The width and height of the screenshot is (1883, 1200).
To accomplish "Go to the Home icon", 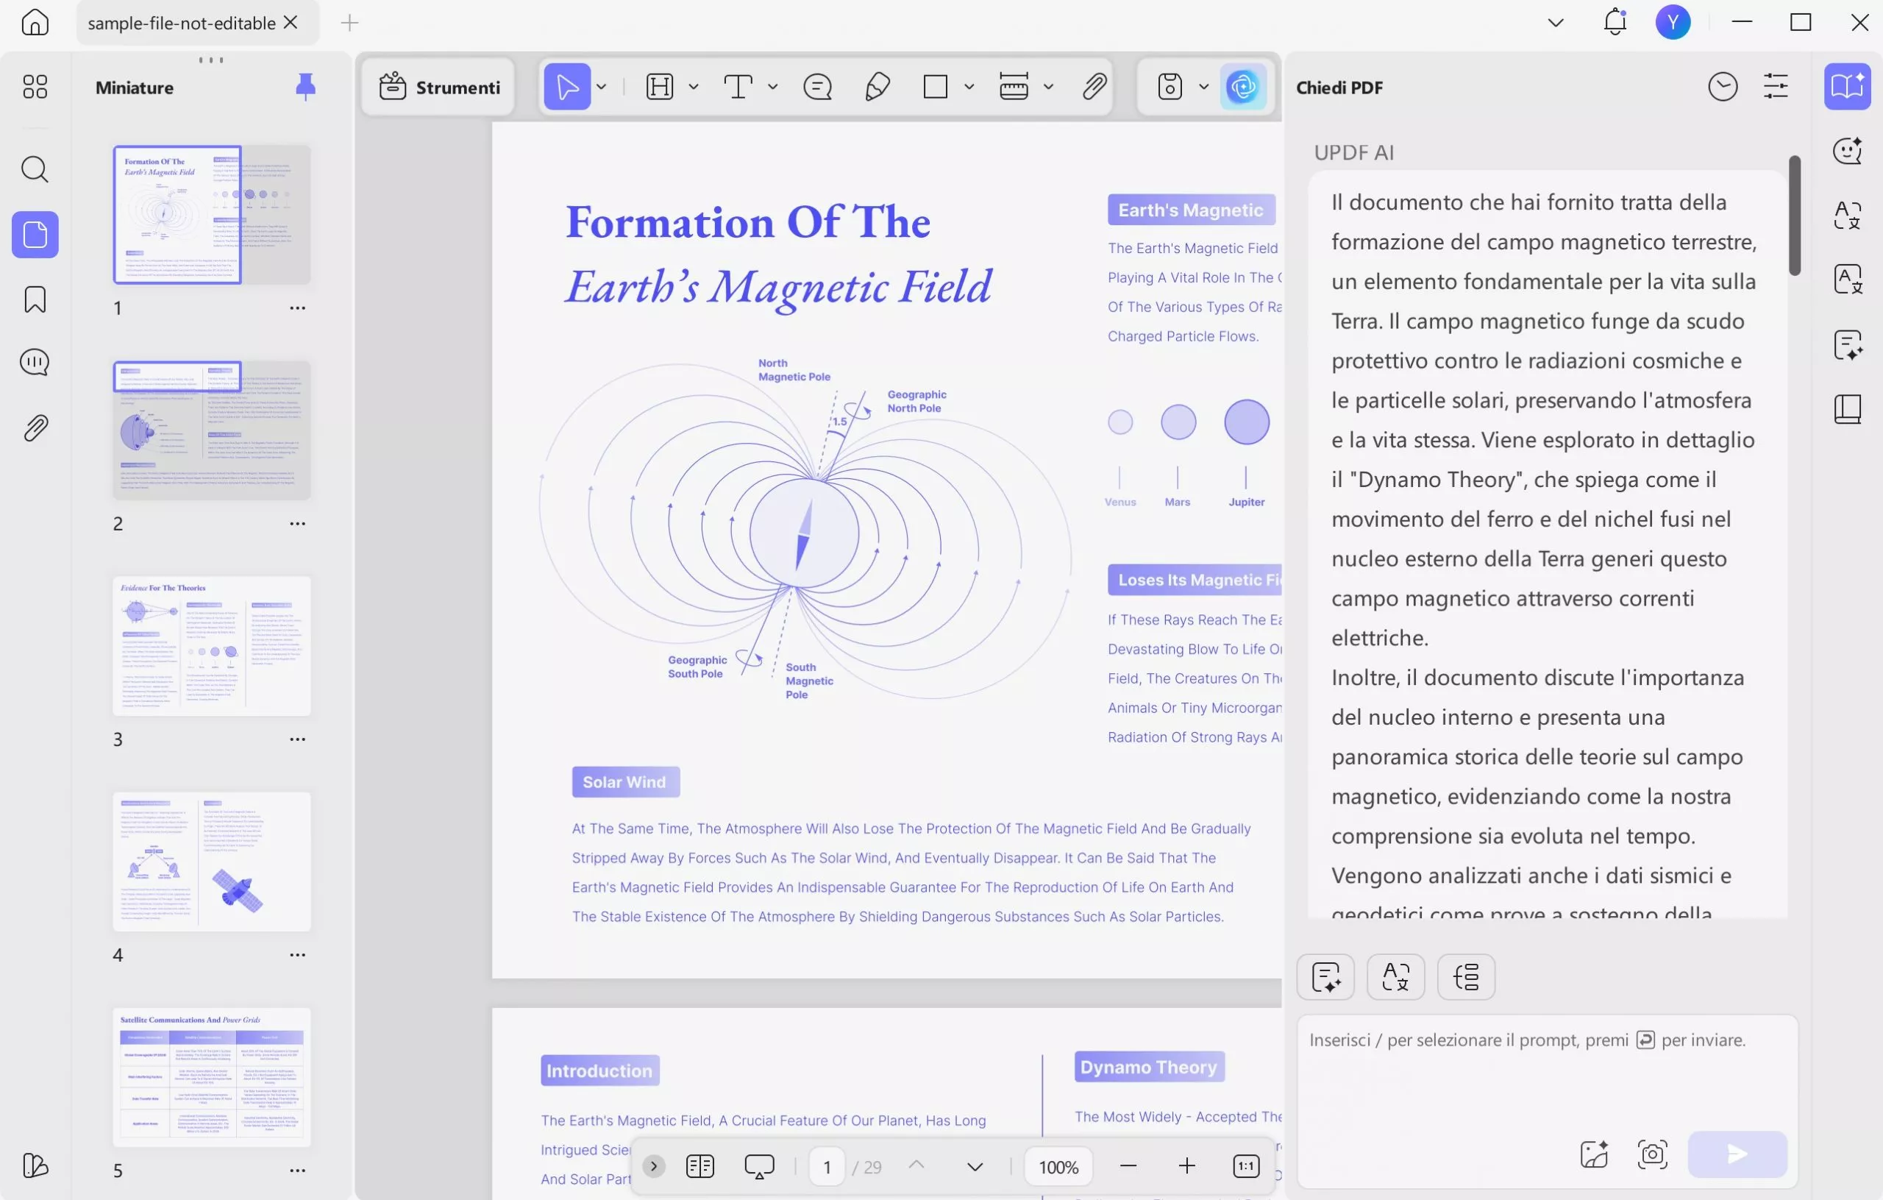I will click(35, 23).
